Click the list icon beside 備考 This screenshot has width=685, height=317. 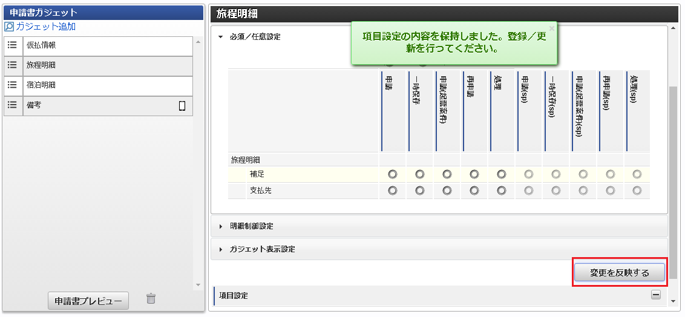11,105
